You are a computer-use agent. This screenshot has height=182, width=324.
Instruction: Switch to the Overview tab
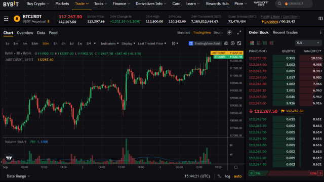click(25, 33)
